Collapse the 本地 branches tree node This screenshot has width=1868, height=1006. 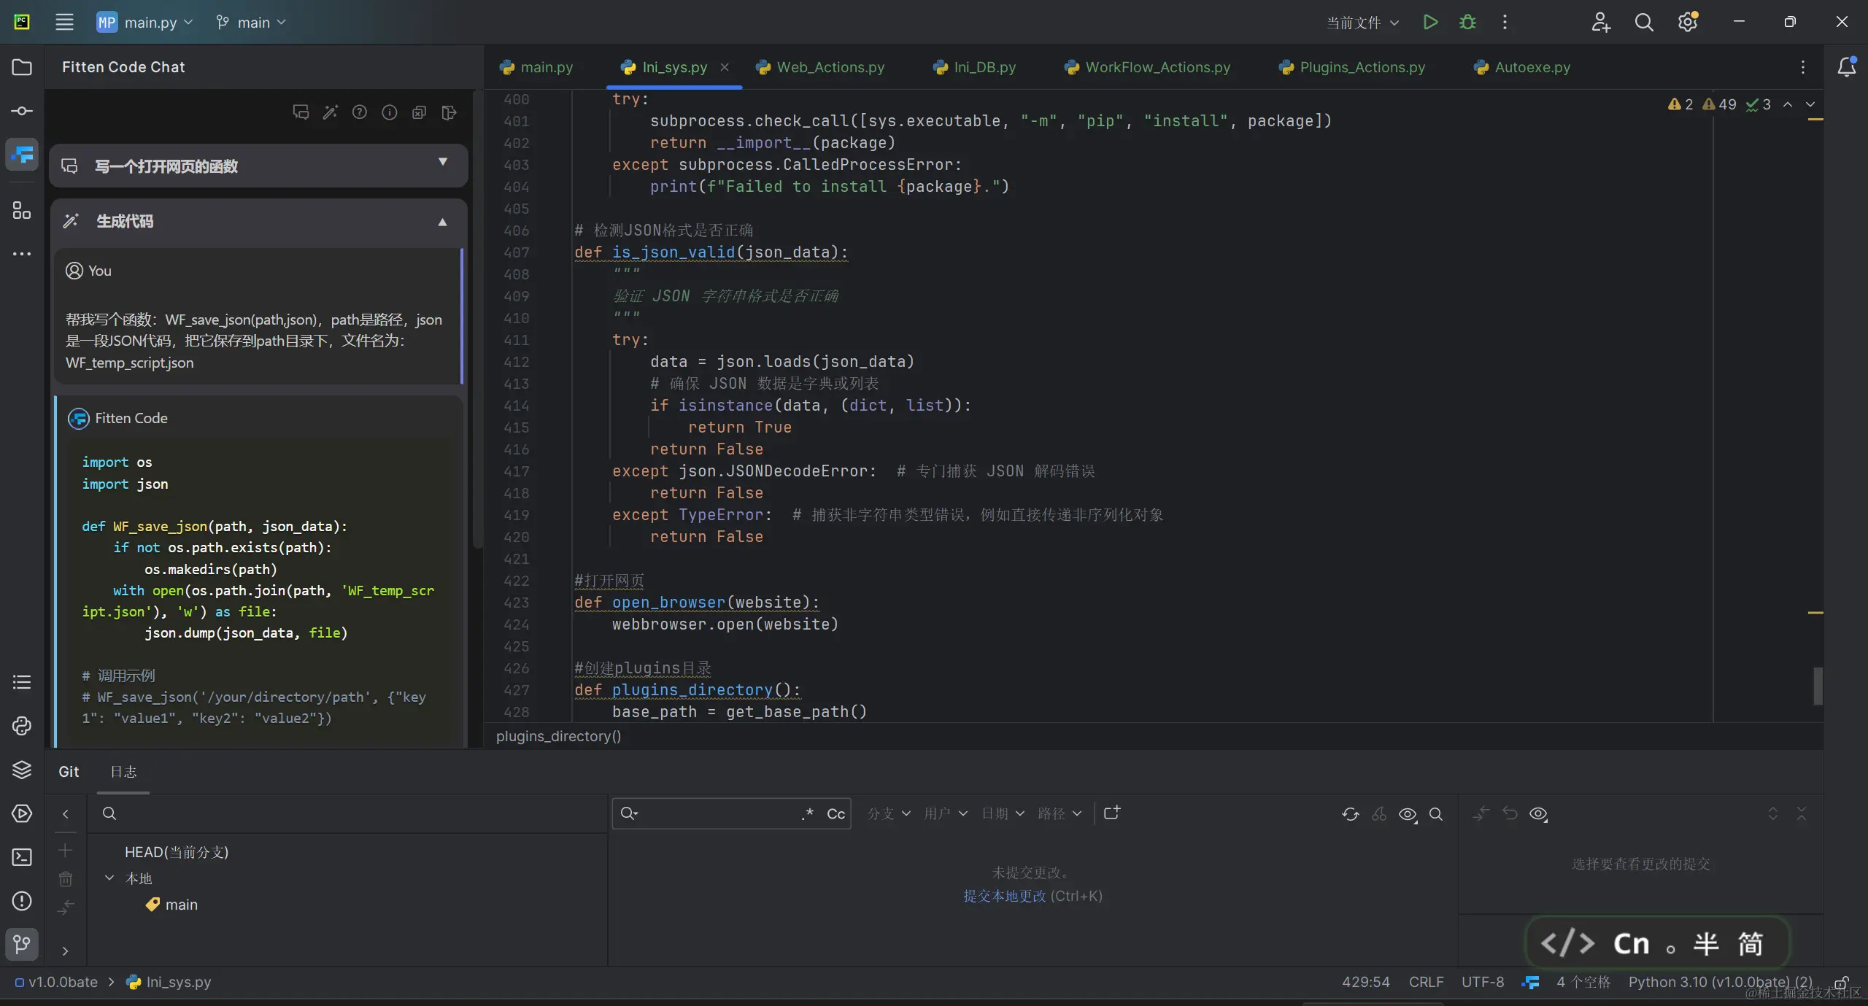click(109, 878)
